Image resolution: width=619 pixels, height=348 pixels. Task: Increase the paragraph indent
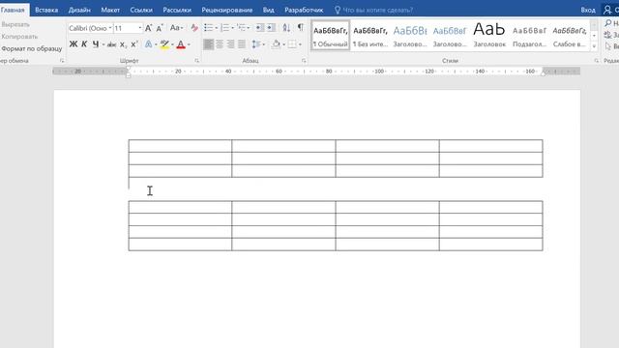(271, 28)
